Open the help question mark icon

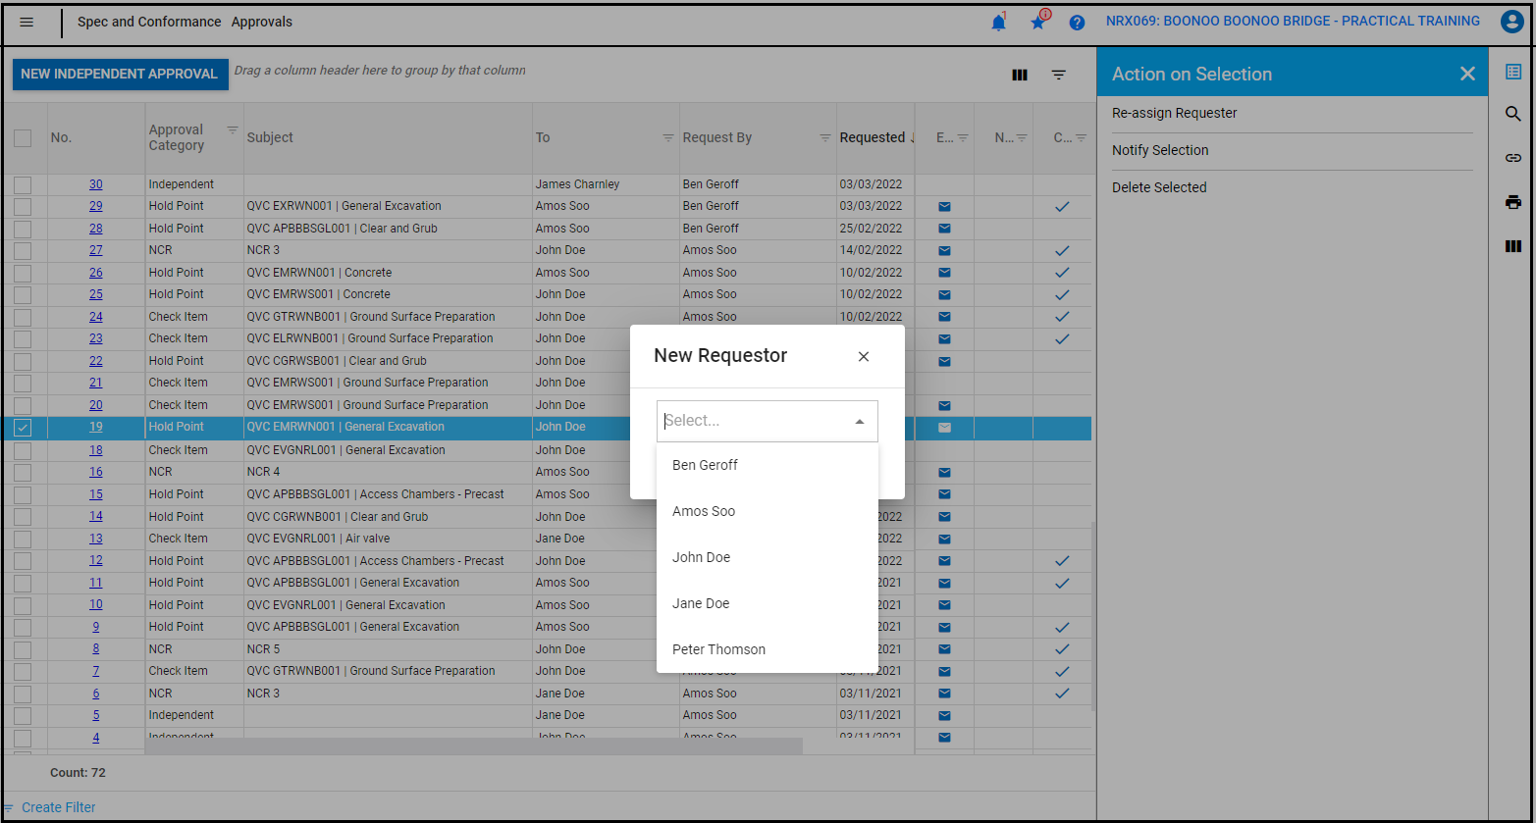[x=1077, y=23]
